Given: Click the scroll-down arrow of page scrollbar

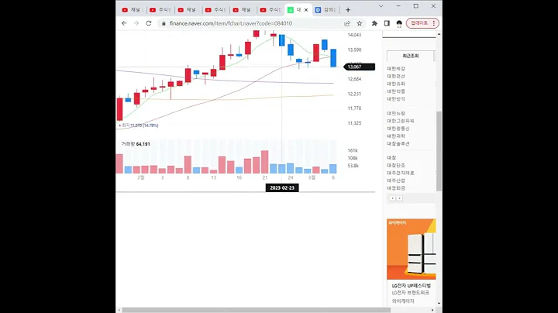Looking at the screenshot, I should (x=439, y=304).
